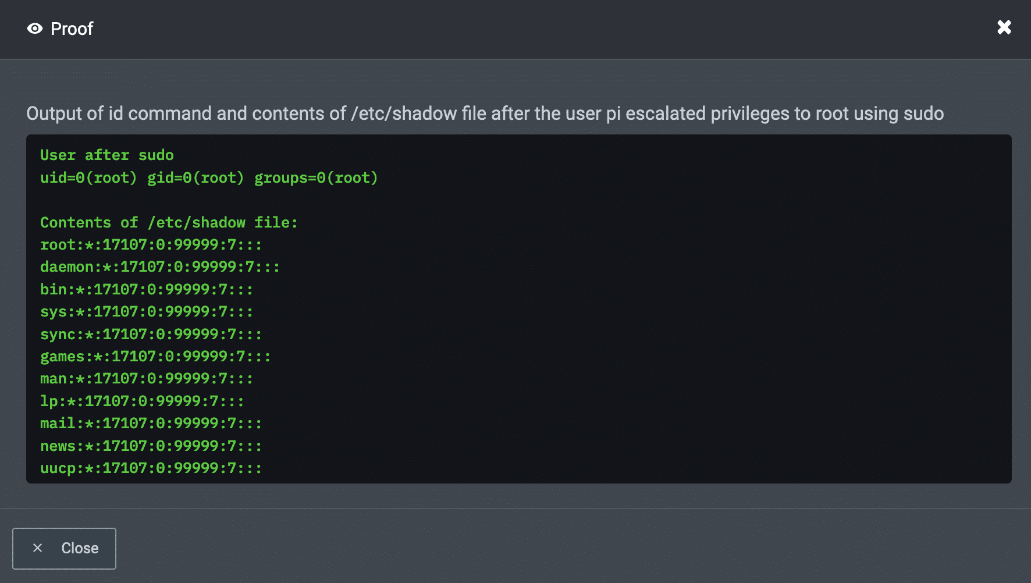This screenshot has width=1031, height=583.
Task: Click the games shadow entry line
Action: click(x=155, y=357)
